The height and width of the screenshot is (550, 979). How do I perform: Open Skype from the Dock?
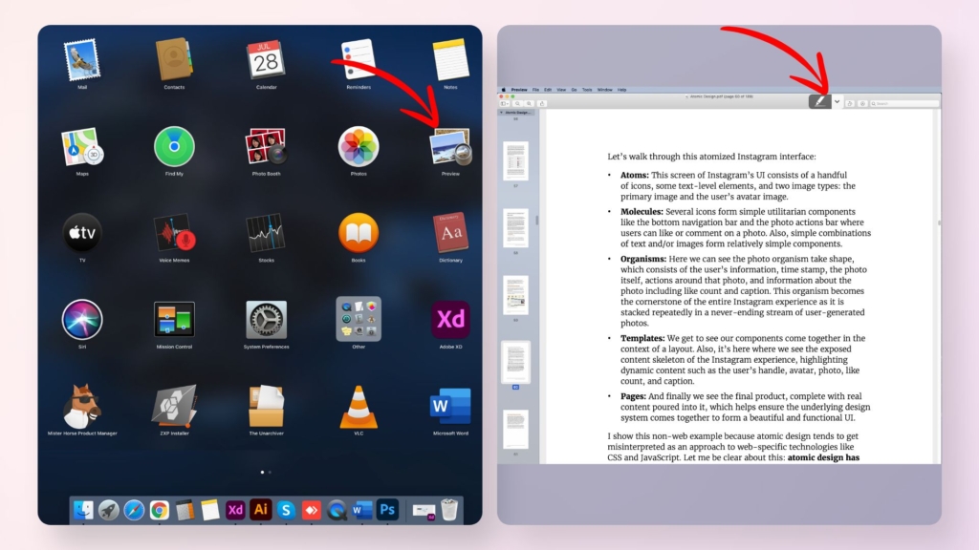coord(286,510)
